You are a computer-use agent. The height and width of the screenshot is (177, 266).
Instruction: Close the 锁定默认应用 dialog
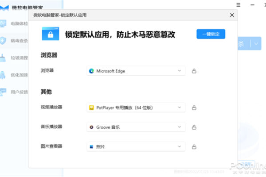[x=232, y=15]
